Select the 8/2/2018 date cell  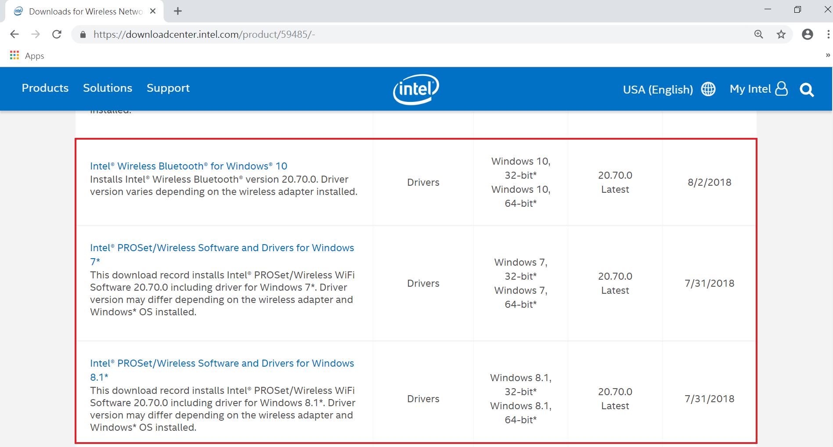(x=709, y=182)
